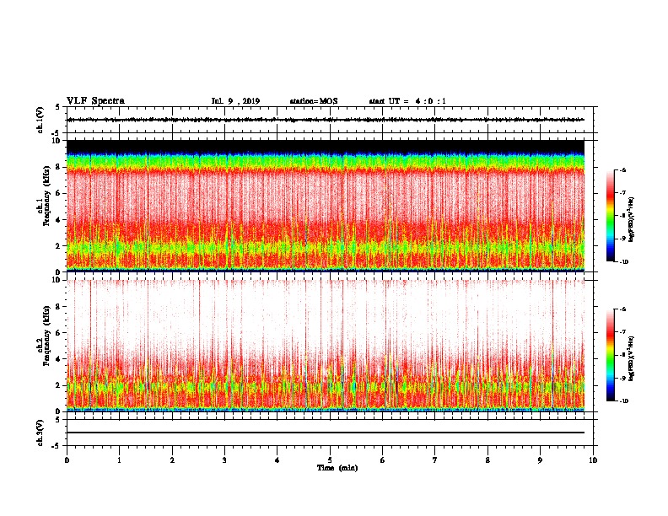Click the "8" kHz tick on ch.2 frequency axis
This screenshot has height=516, width=668.
58,307
